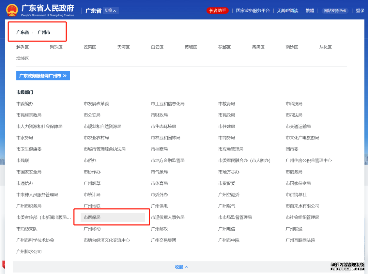Select 广州空港委 entry
368x274 pixels.
coord(229,195)
